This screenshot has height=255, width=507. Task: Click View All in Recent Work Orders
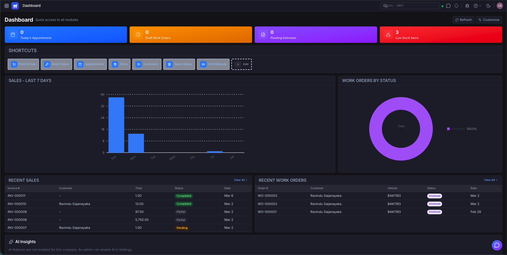point(491,180)
